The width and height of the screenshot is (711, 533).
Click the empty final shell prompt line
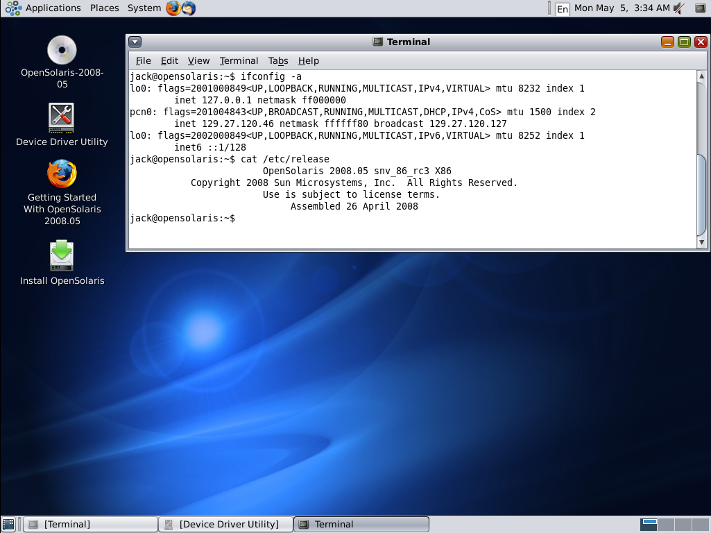pyautogui.click(x=182, y=218)
